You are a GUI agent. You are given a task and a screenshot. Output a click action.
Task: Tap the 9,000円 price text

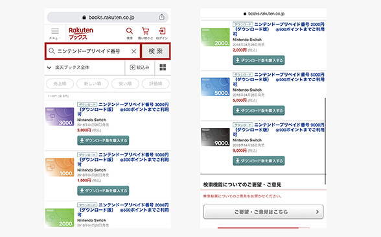point(240,151)
